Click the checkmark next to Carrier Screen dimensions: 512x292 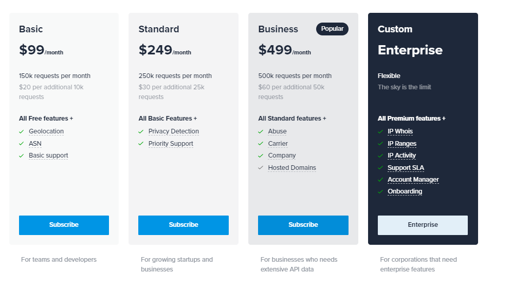261,144
